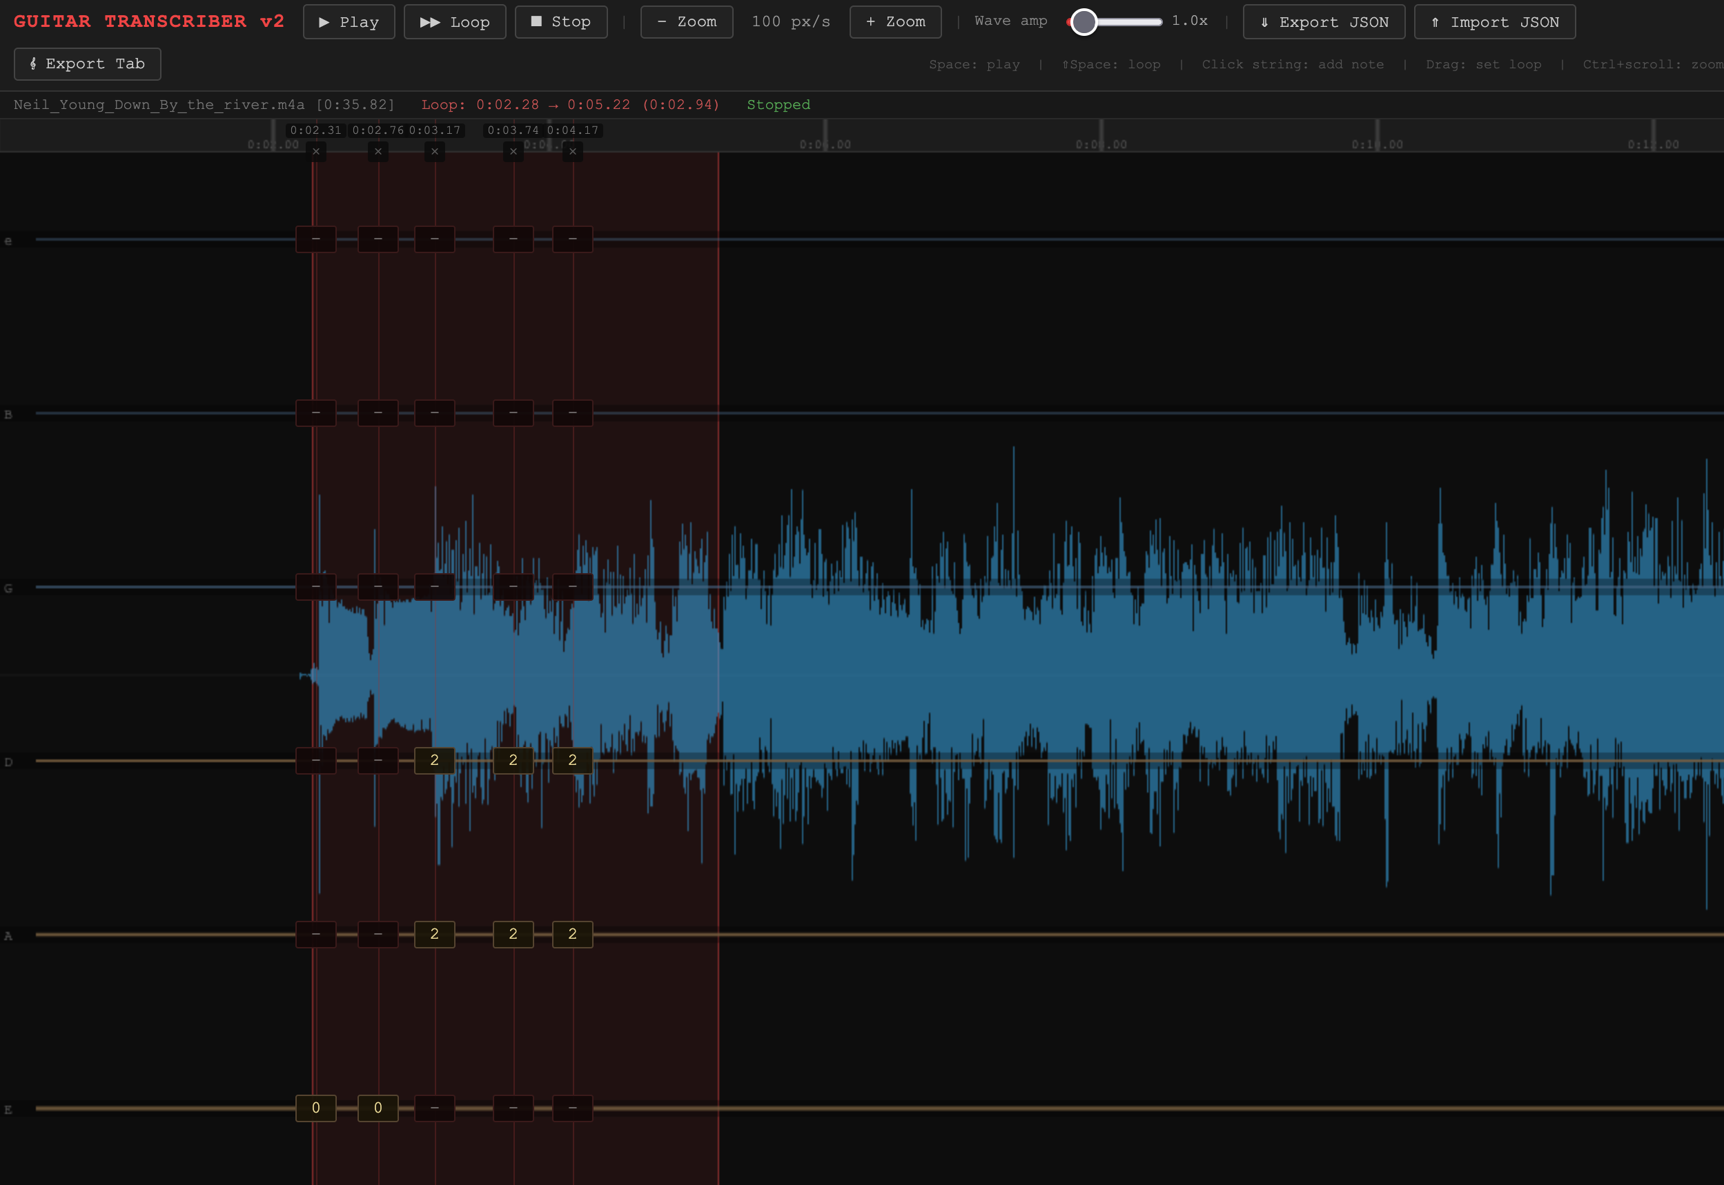1724x1185 pixels.
Task: Edit the fret 2 note on D string at 0:04.17
Action: tap(573, 760)
